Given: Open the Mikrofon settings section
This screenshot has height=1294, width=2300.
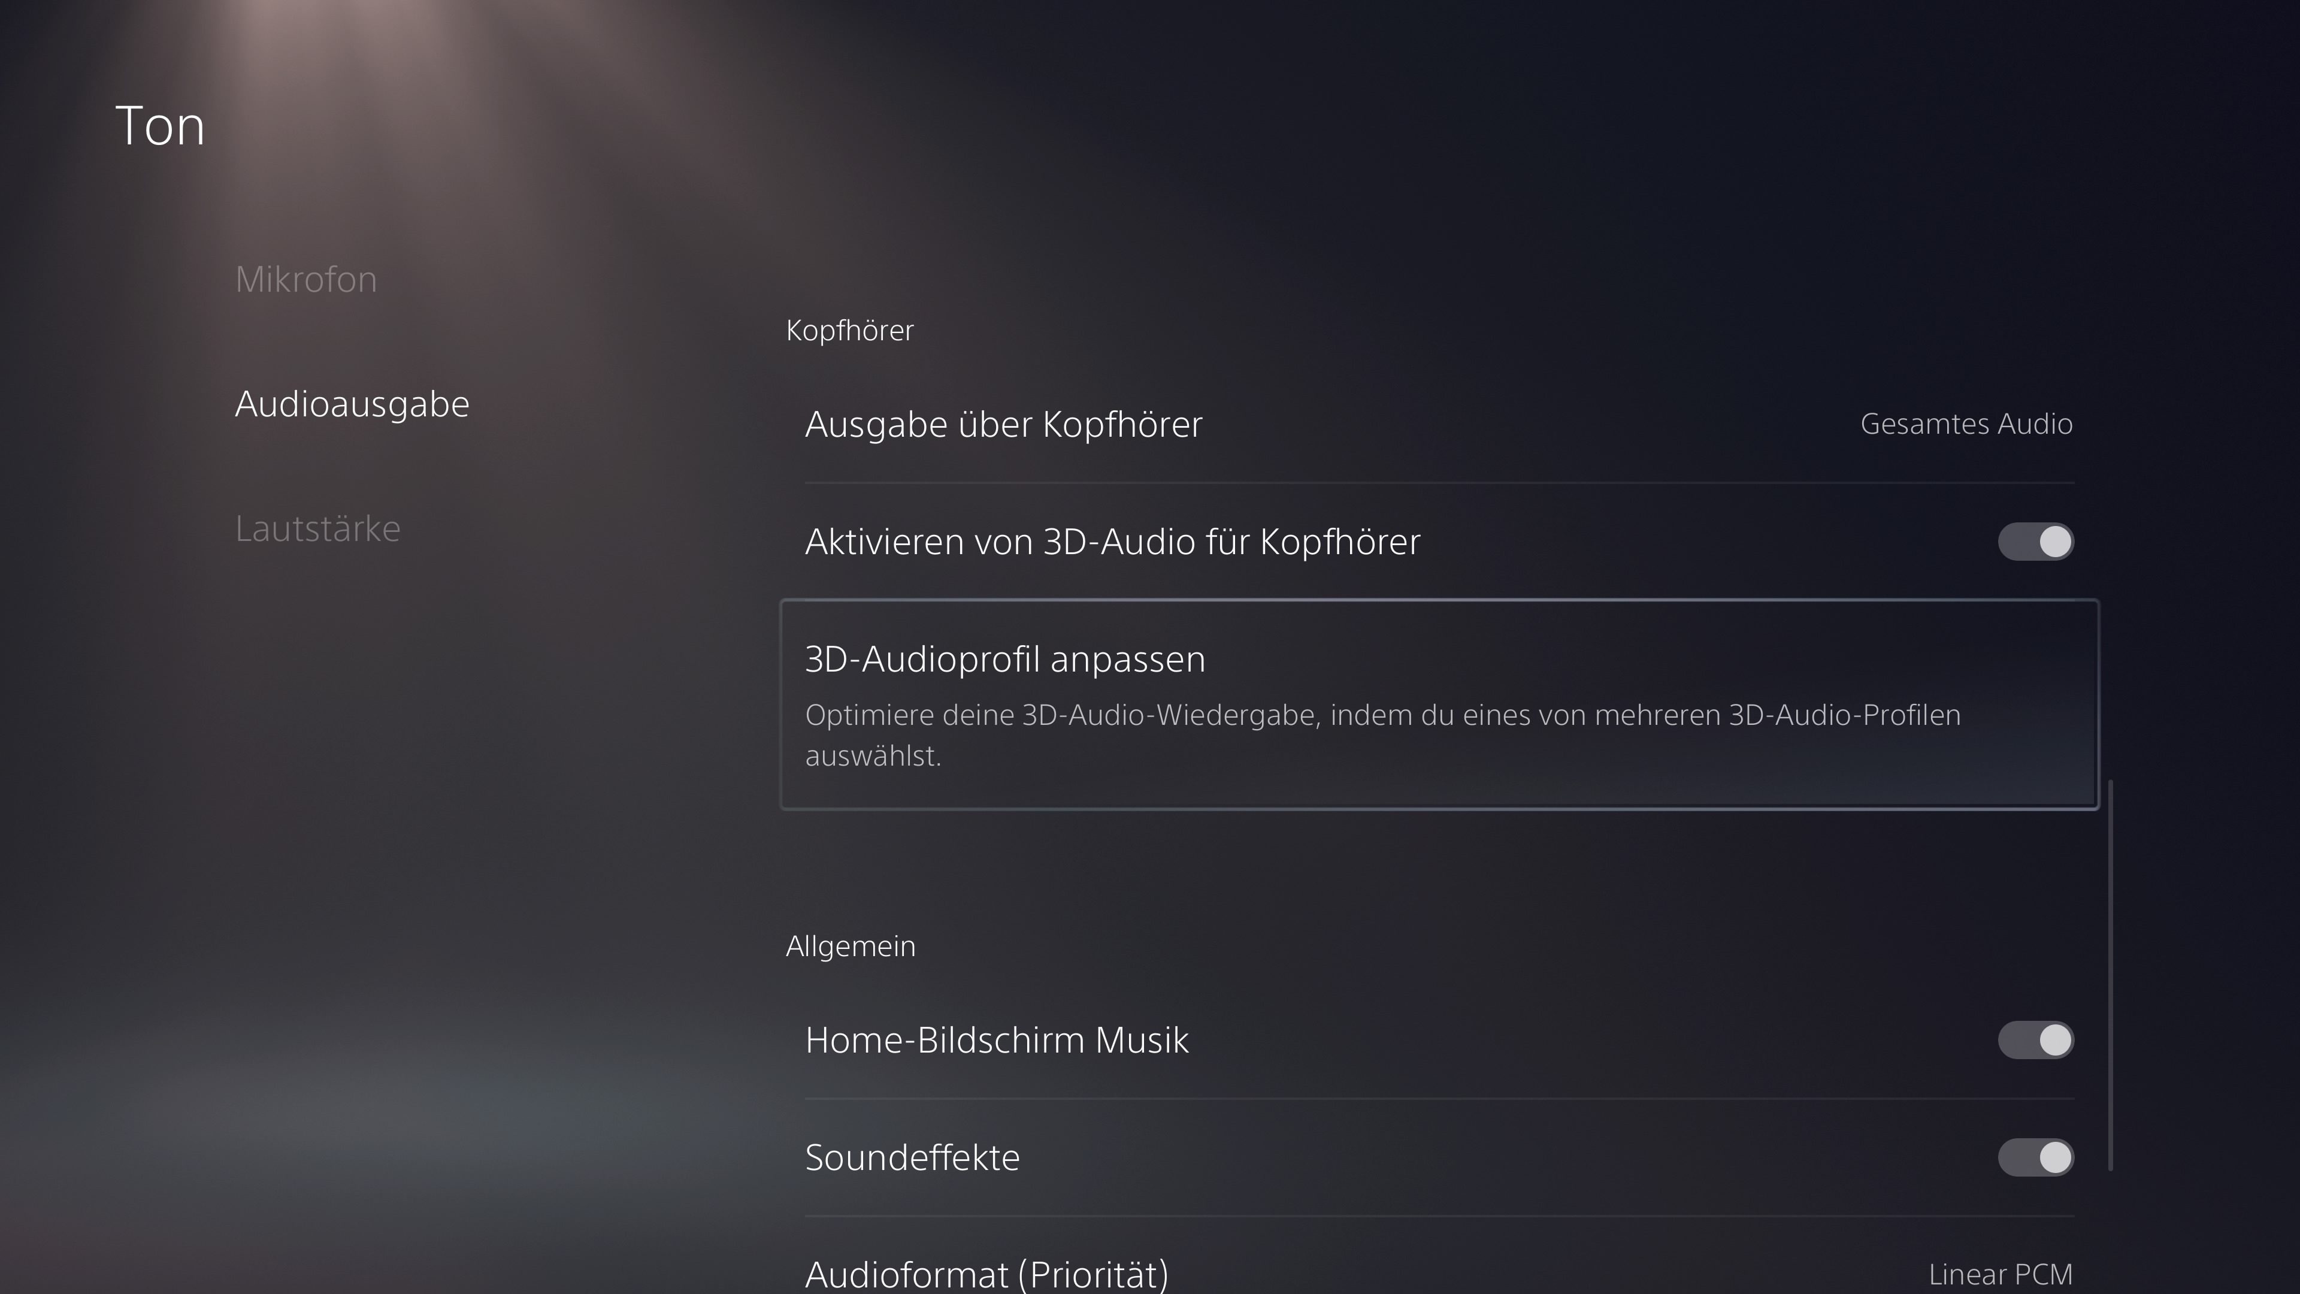Looking at the screenshot, I should point(305,280).
